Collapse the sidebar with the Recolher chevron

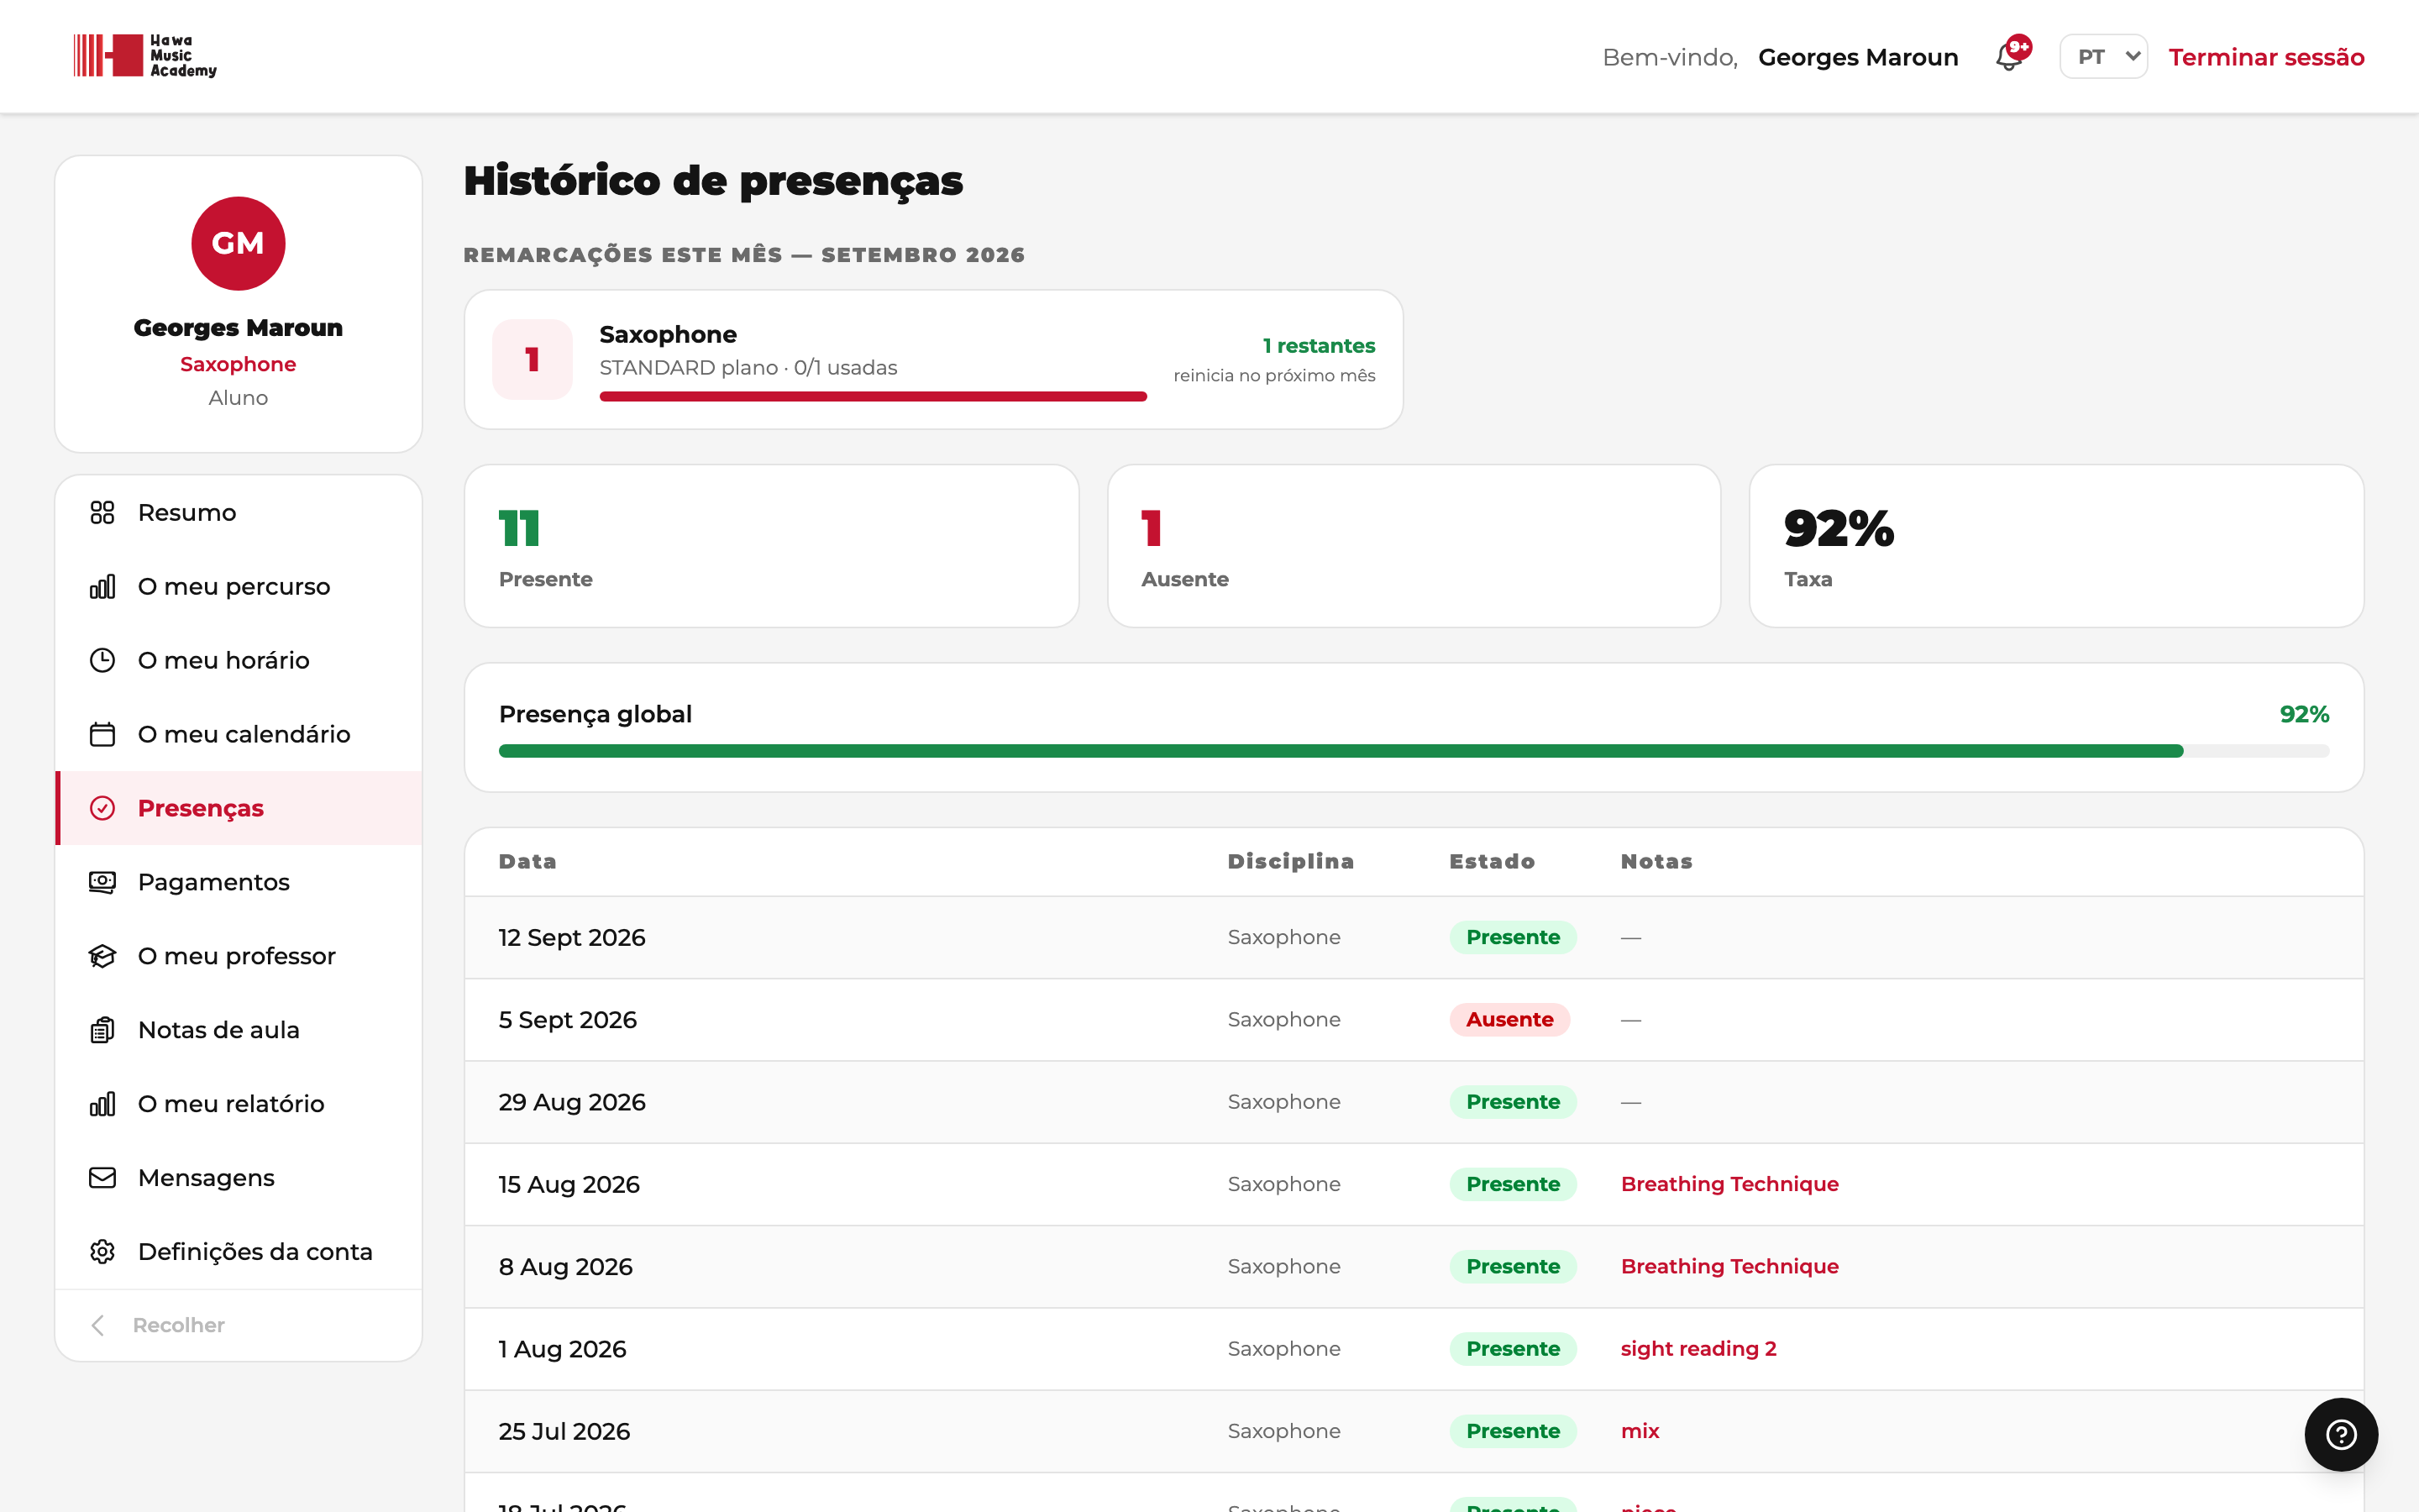click(x=97, y=1325)
